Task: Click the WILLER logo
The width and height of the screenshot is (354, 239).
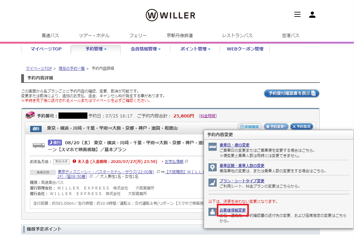Action: [x=170, y=15]
